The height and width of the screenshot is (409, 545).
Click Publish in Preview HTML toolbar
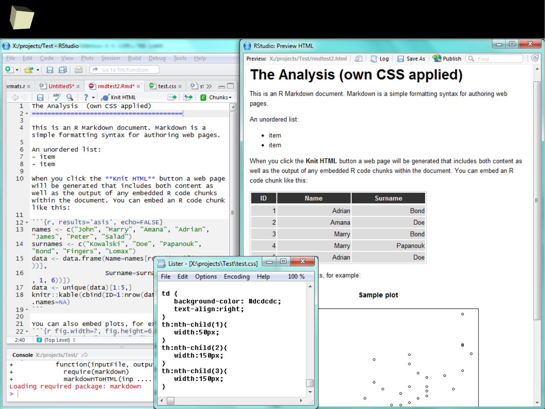click(447, 58)
